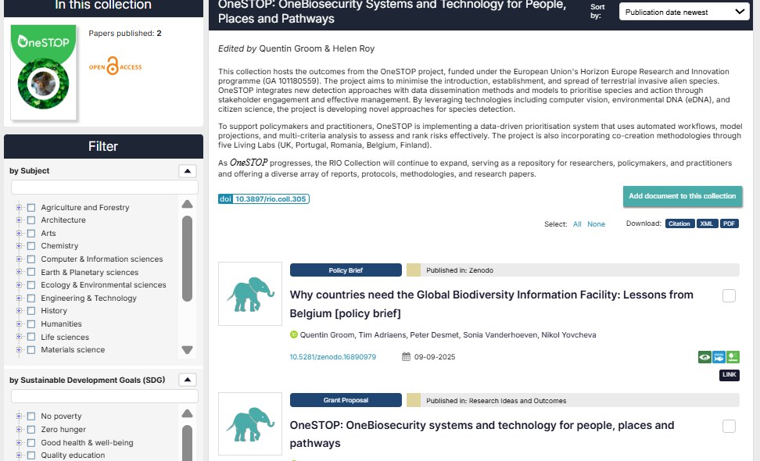Expand the Life sciences tree node
The height and width of the screenshot is (461, 760).
[19, 338]
